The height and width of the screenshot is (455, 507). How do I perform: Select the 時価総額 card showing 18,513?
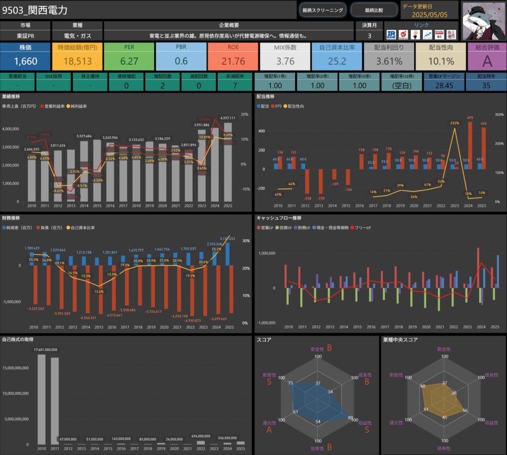tap(77, 56)
